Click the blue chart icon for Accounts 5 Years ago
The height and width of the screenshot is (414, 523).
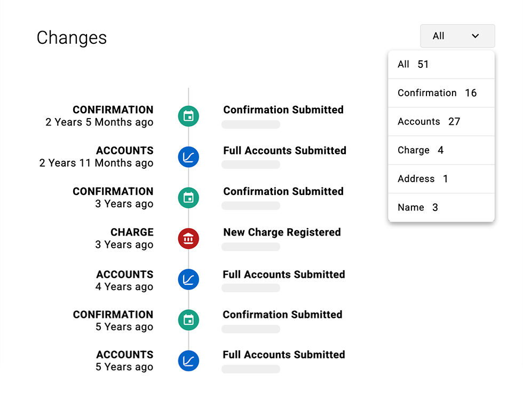coord(188,361)
